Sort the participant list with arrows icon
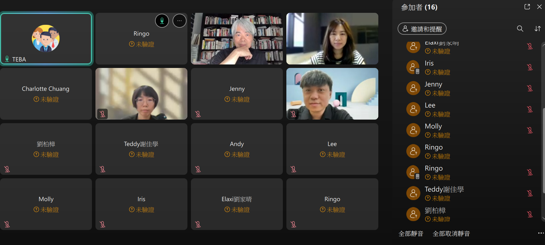Viewport: 545px width, 245px height. (537, 29)
